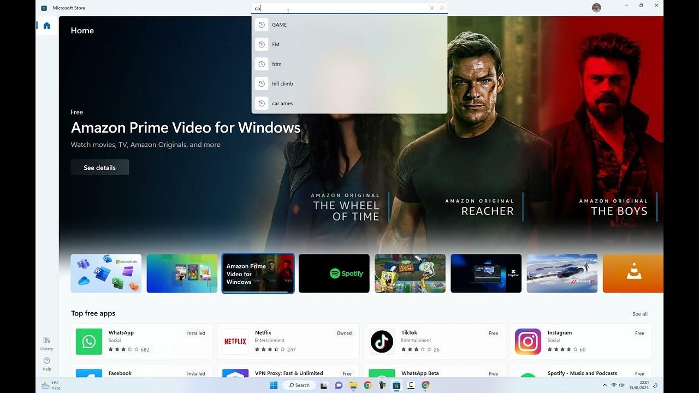Open File Explorer from the taskbar
The width and height of the screenshot is (699, 393).
coord(353,385)
